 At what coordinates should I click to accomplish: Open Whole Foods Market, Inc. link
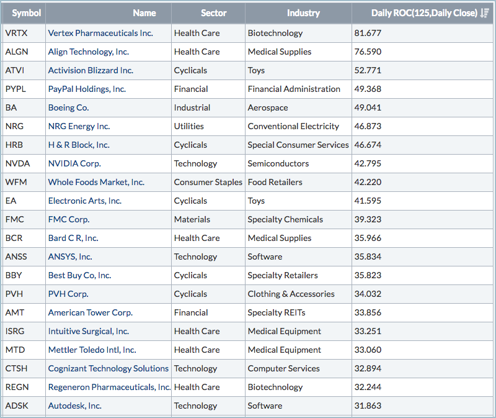pos(96,182)
